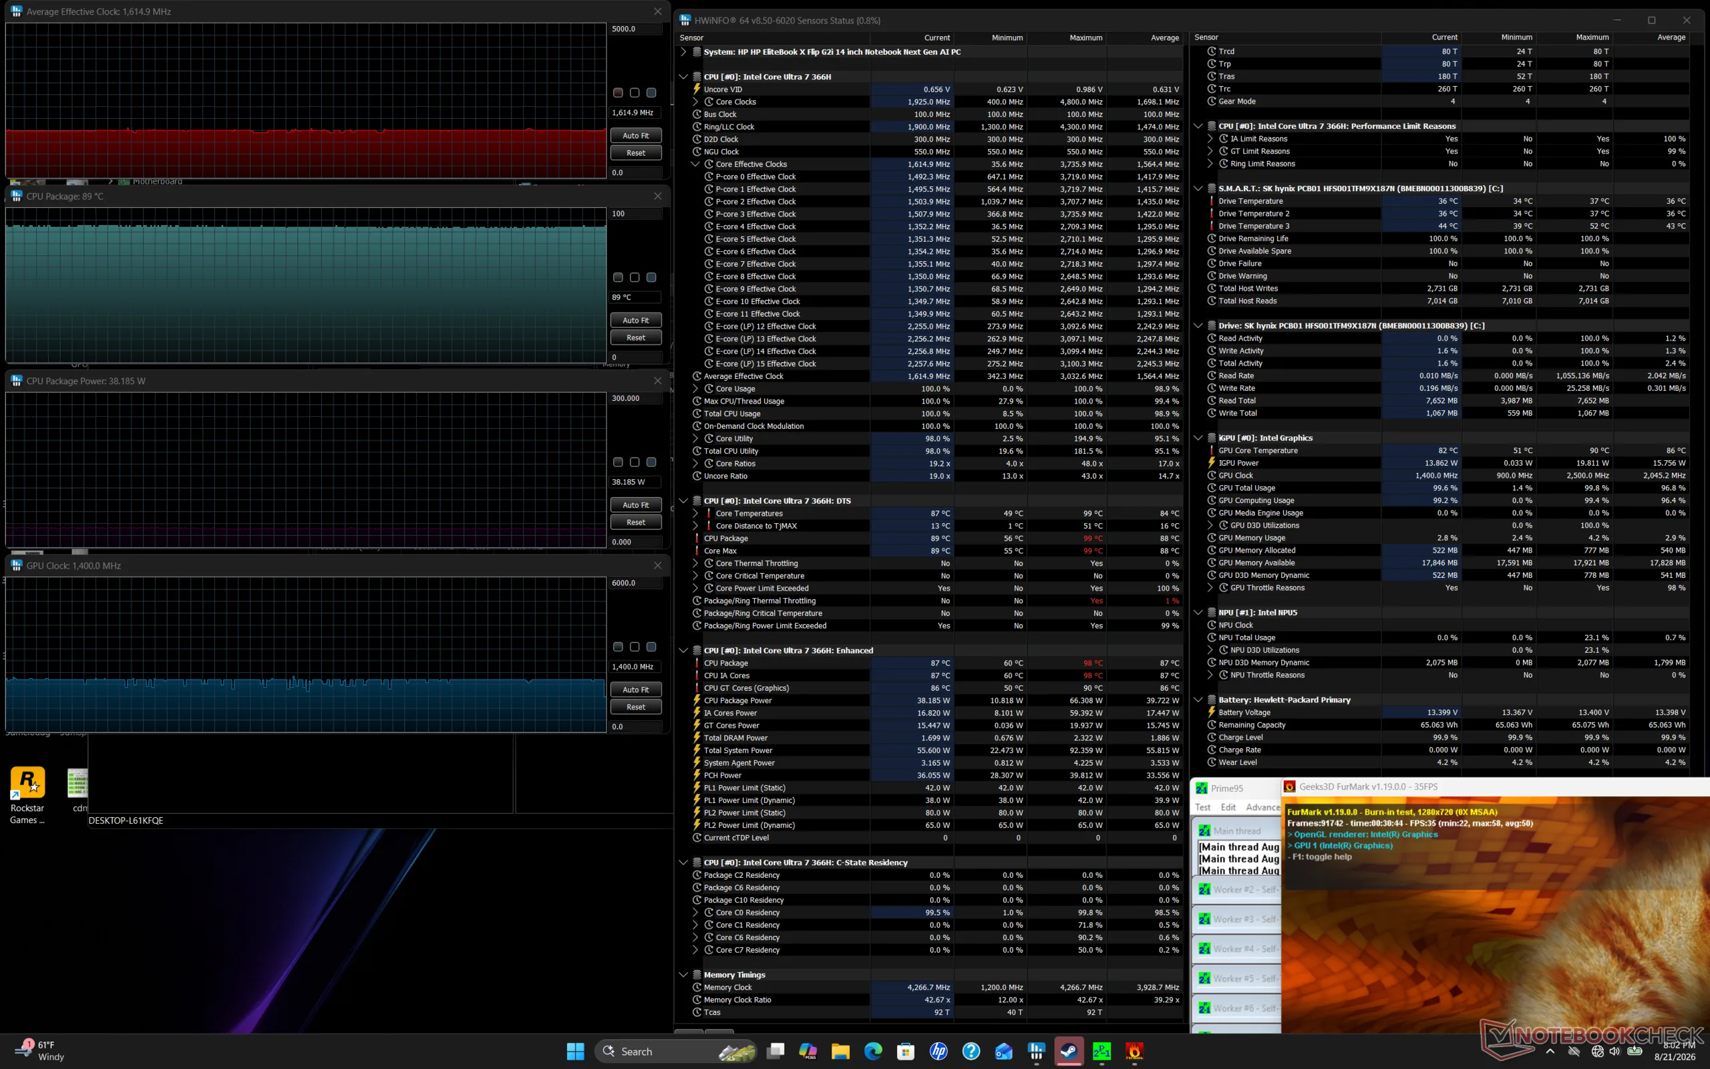
Task: Open the Test menu in Prime95
Action: click(1202, 807)
